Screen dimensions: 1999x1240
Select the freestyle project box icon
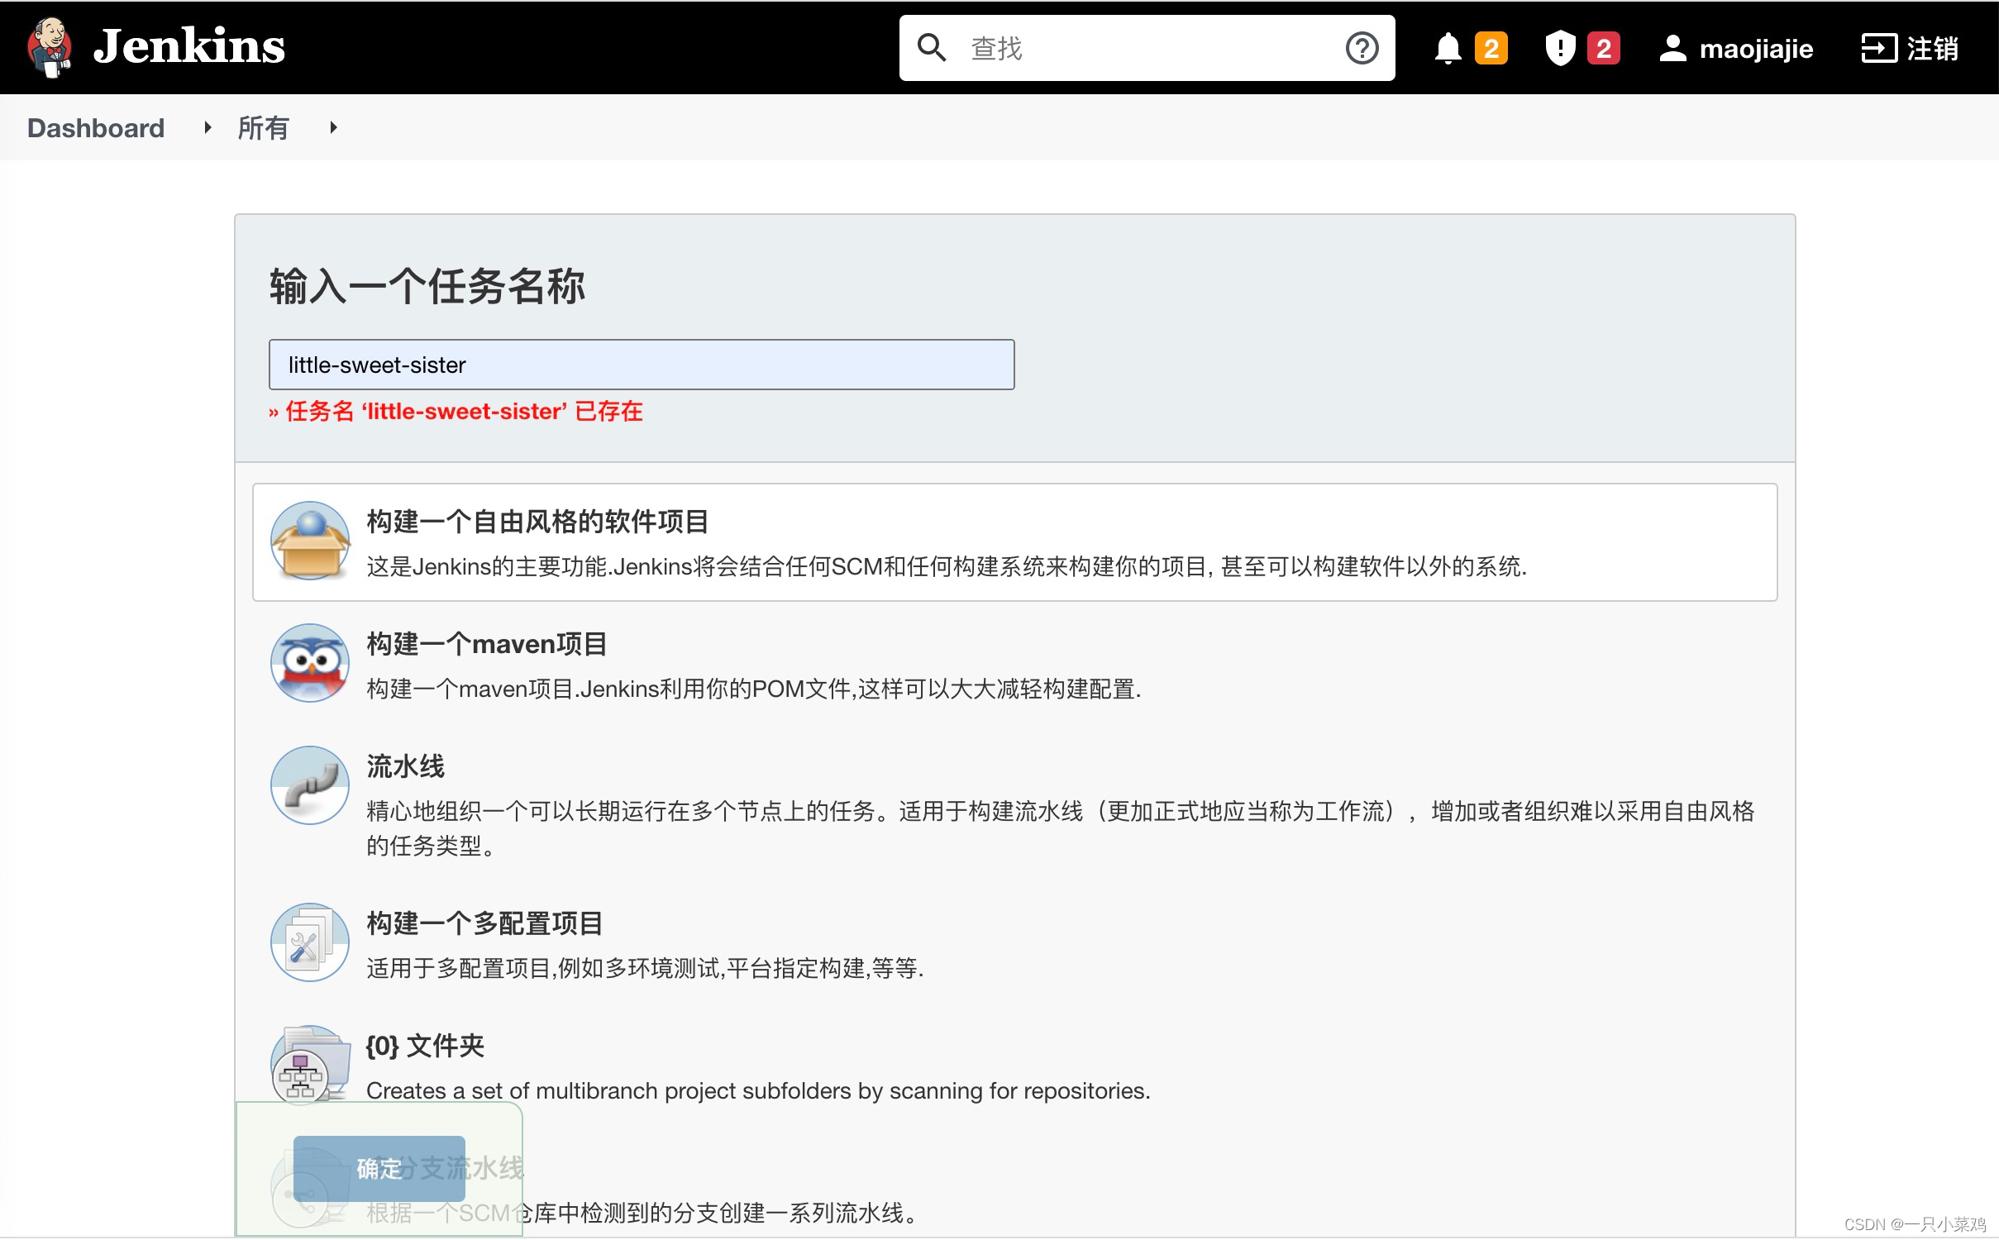pyautogui.click(x=310, y=541)
